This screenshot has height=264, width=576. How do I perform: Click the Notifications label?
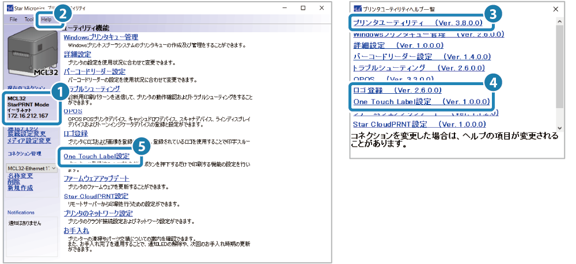pyautogui.click(x=21, y=212)
